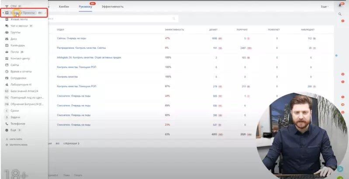Viewport: 349px width, 179px height.
Task: Expand the Еще item in left sidebar
Action: coord(14,130)
